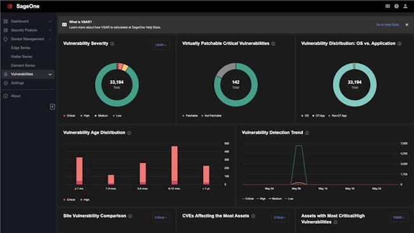This screenshot has width=414, height=233.
Task: Toggle Critical legend in Vulnerability Severity chart
Action: [69, 116]
